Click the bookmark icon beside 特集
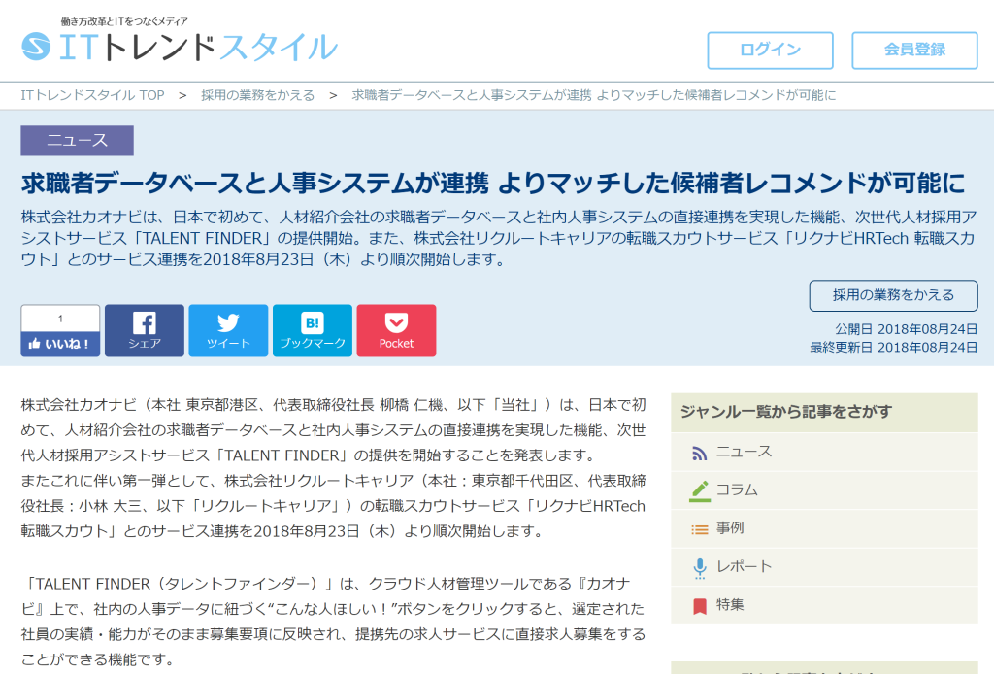Screen dimensions: 994x674 tap(700, 606)
